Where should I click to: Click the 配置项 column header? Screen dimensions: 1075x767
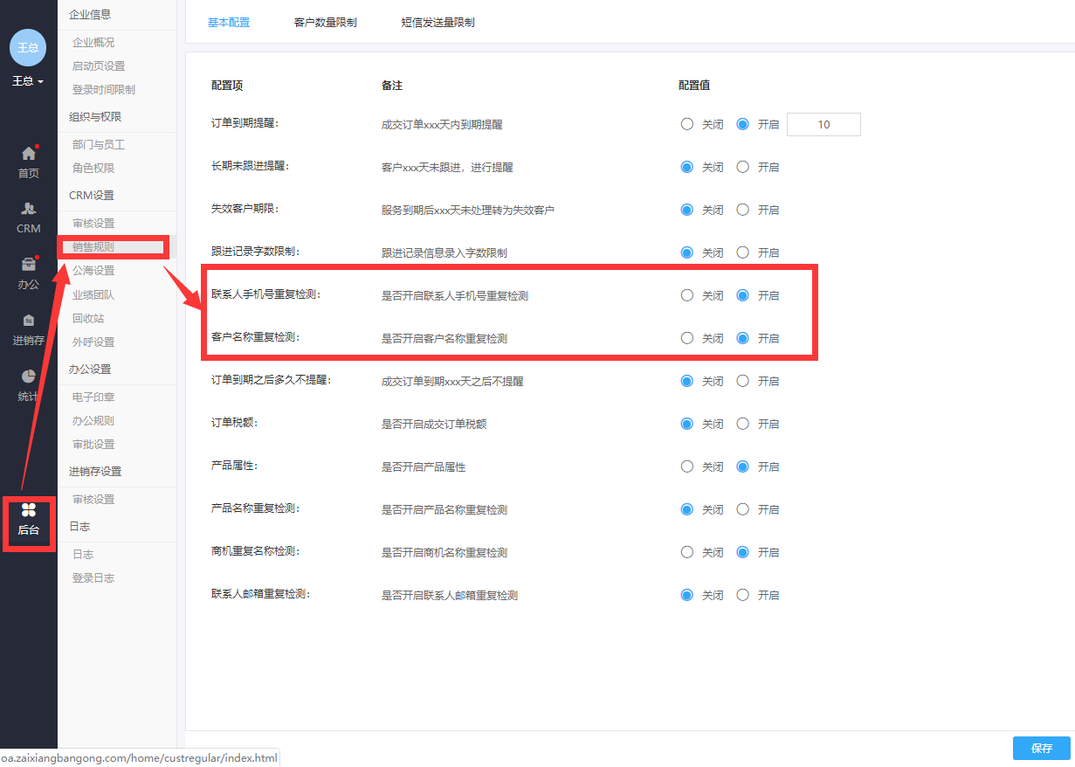[x=227, y=85]
